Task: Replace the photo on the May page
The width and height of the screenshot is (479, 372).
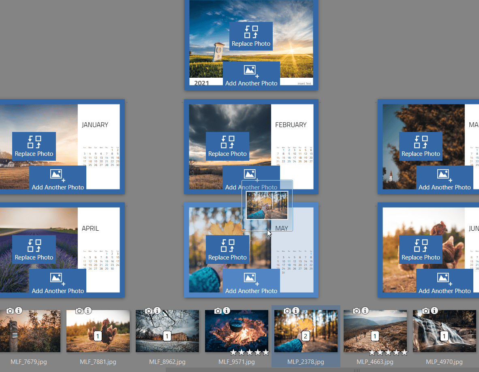Action: tap(227, 250)
